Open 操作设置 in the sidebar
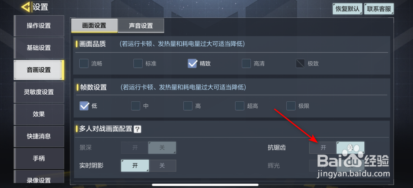Screen dimensions: 413x188 coord(39,26)
